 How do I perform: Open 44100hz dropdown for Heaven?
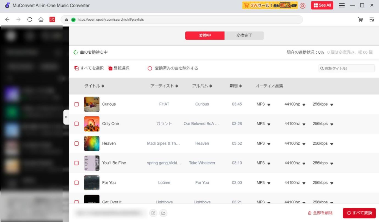coord(295,143)
